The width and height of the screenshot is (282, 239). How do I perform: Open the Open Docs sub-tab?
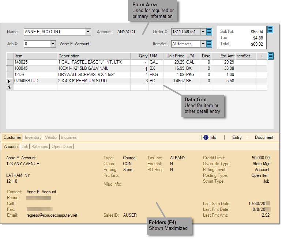click(x=62, y=147)
